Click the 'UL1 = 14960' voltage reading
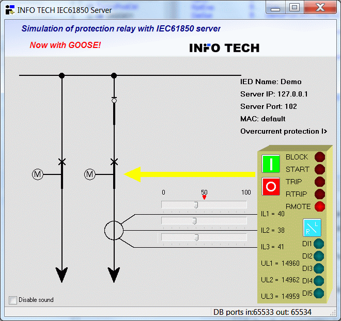The height and width of the screenshot is (321, 341). click(x=280, y=263)
